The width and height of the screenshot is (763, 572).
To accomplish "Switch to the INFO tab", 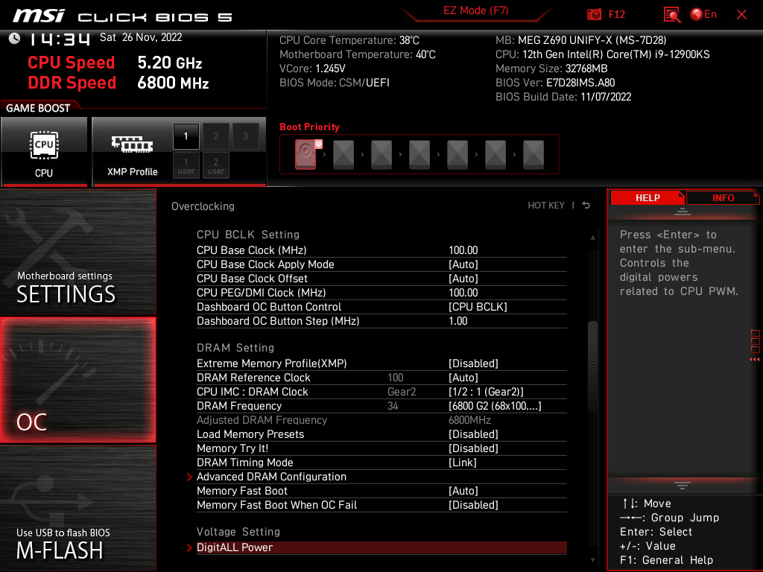I will 723,198.
